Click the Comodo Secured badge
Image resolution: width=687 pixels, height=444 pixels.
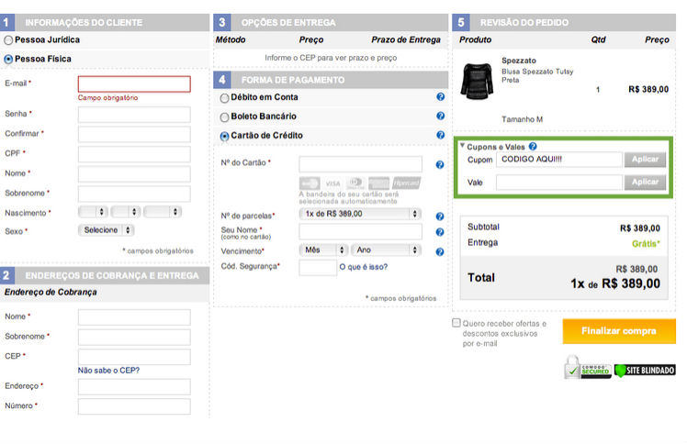[587, 368]
